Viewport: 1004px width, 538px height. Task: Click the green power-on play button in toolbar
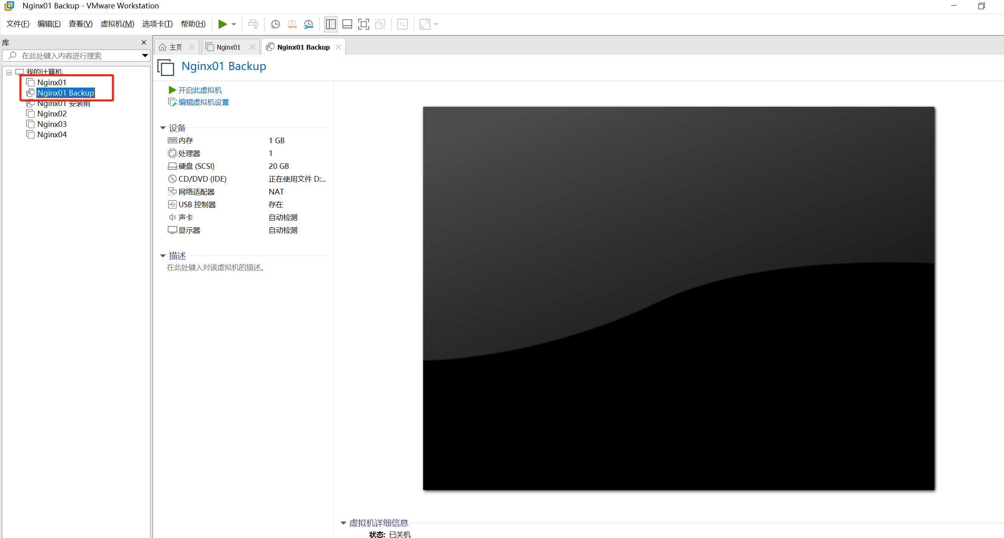click(x=223, y=24)
